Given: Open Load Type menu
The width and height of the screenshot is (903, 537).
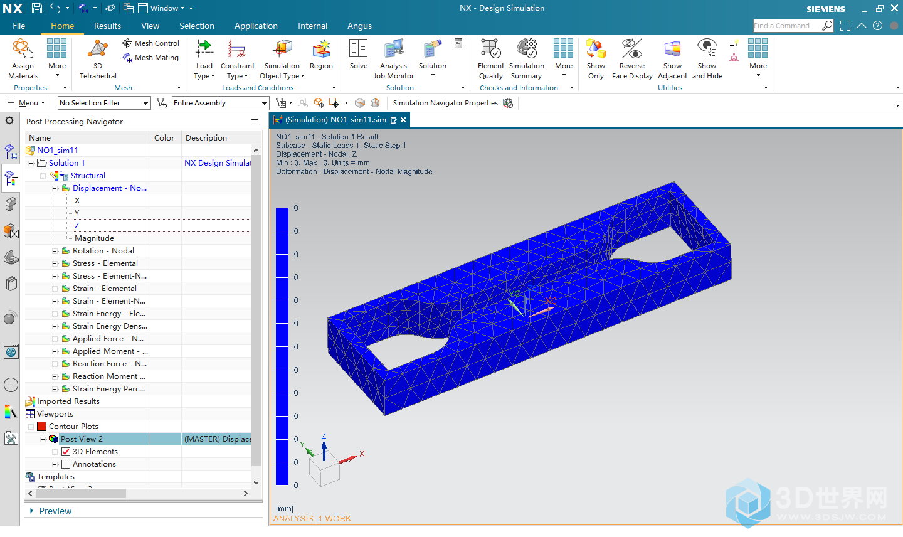Looking at the screenshot, I should pos(204,59).
